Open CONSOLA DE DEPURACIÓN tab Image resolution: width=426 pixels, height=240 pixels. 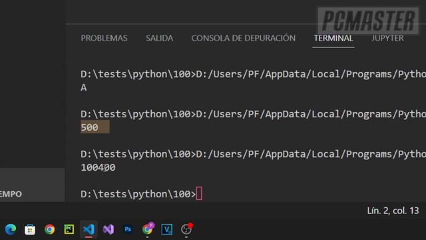tap(244, 38)
